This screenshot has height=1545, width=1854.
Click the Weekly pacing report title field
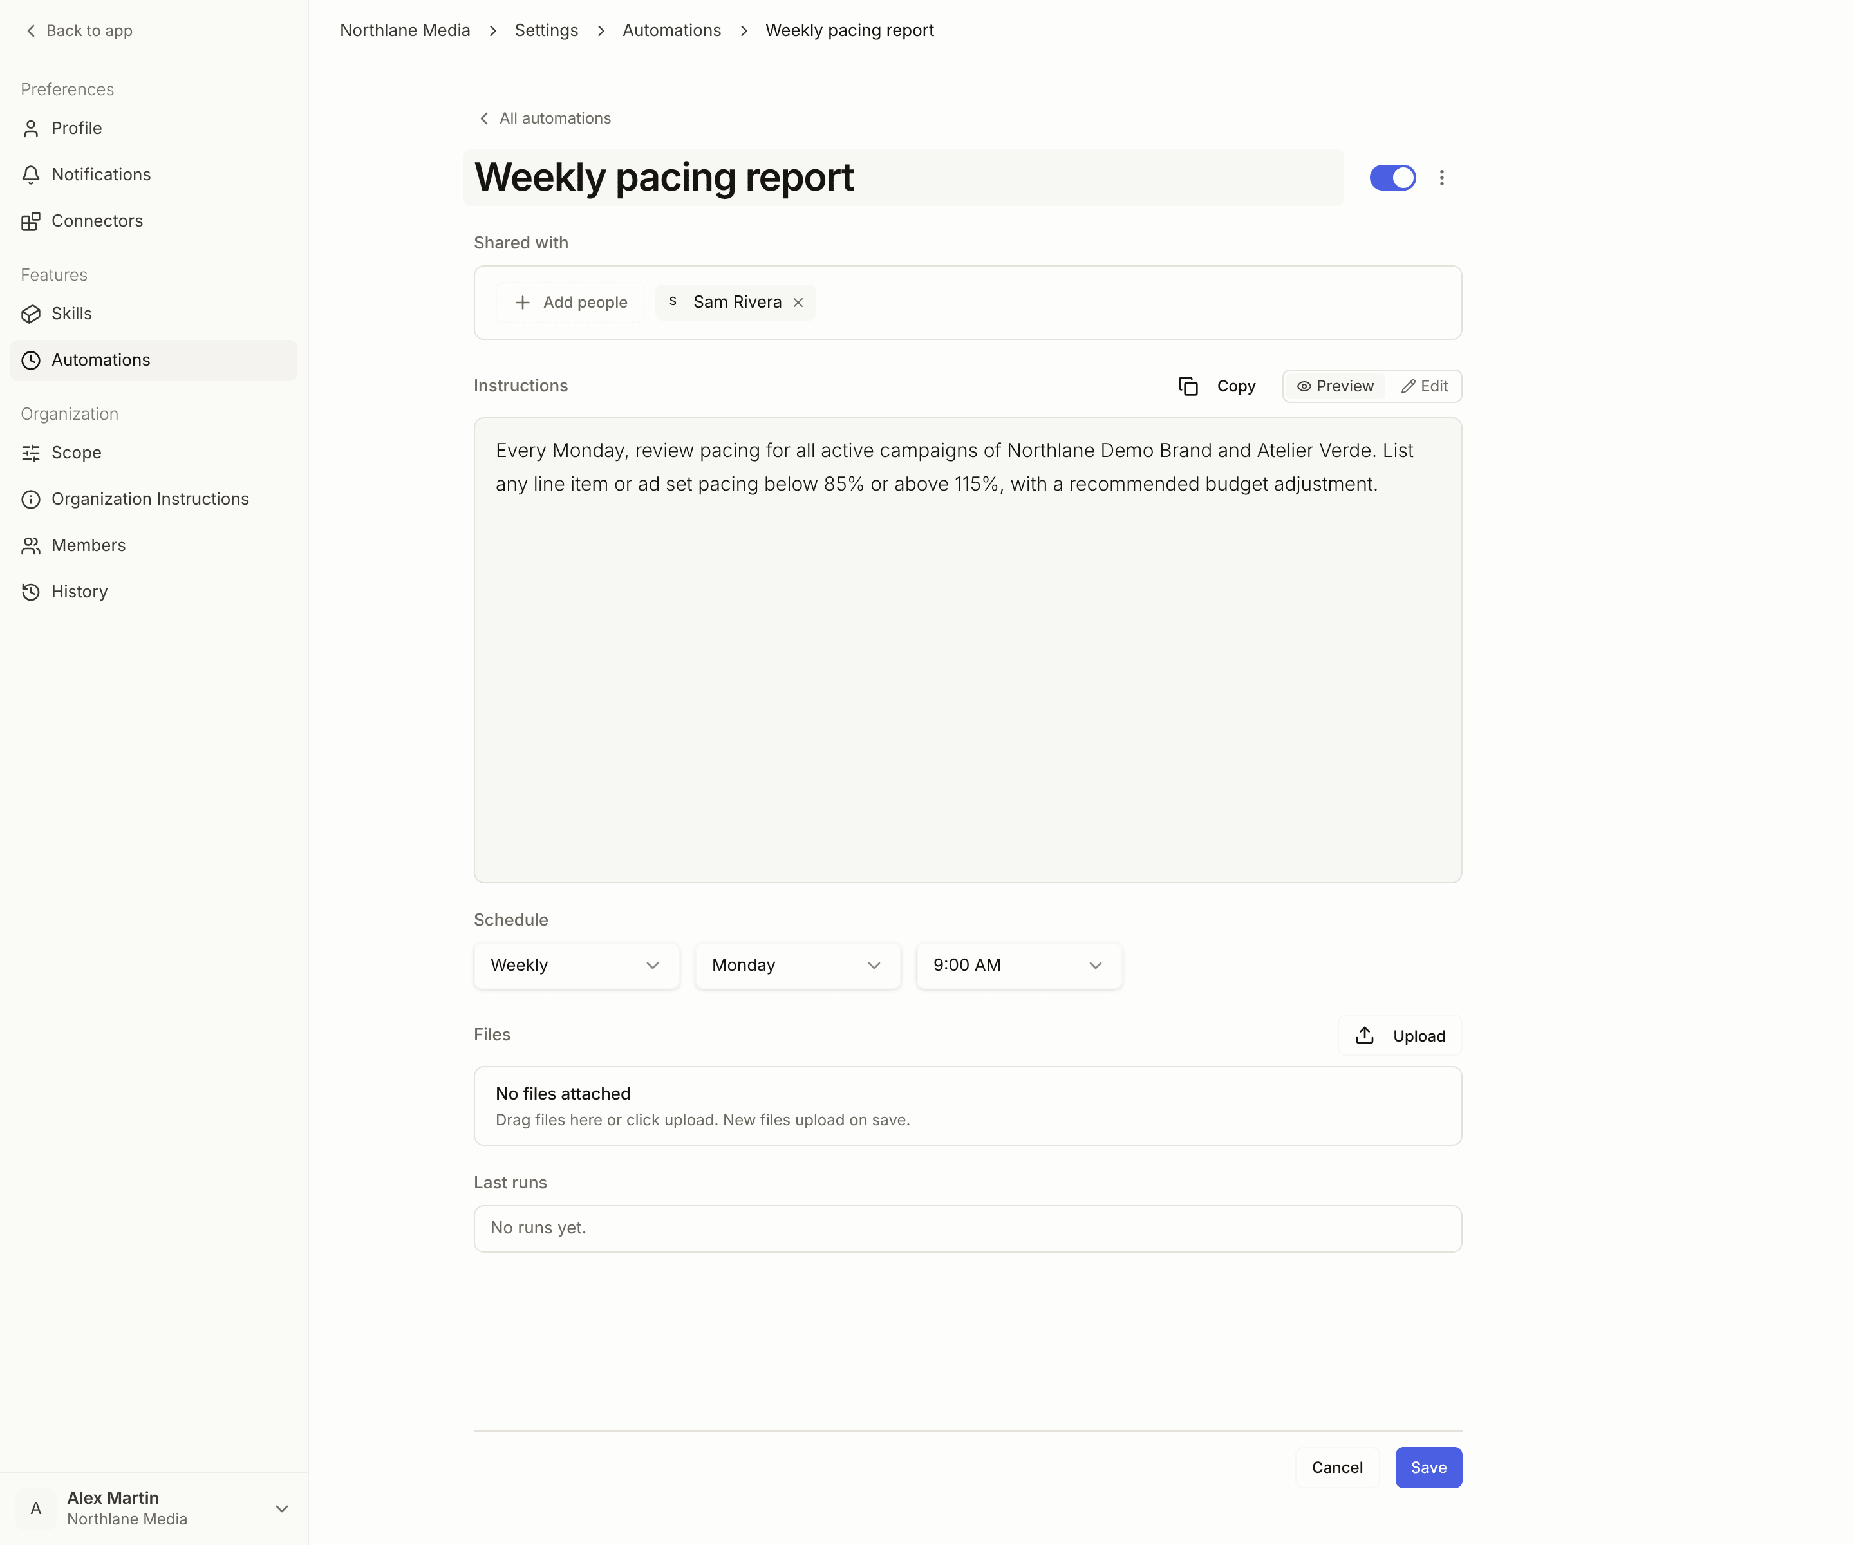click(x=903, y=178)
